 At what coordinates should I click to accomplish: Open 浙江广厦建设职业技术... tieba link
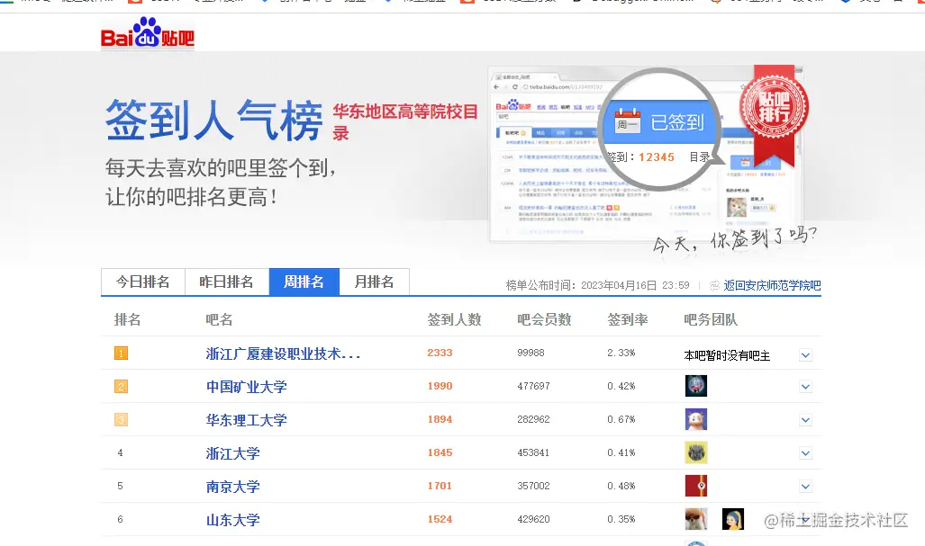(x=283, y=354)
